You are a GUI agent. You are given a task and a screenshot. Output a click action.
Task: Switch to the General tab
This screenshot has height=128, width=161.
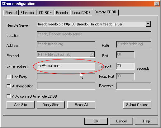[x=11, y=13]
